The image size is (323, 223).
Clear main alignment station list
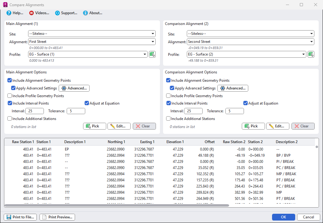[144, 126]
